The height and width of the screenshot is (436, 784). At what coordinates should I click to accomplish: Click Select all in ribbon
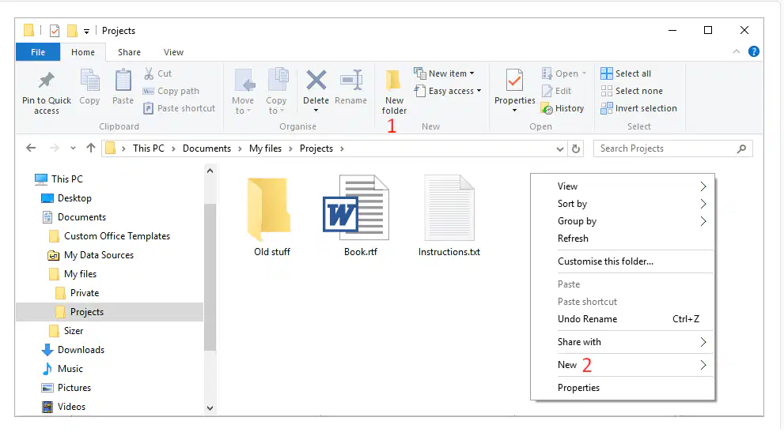[x=626, y=73]
